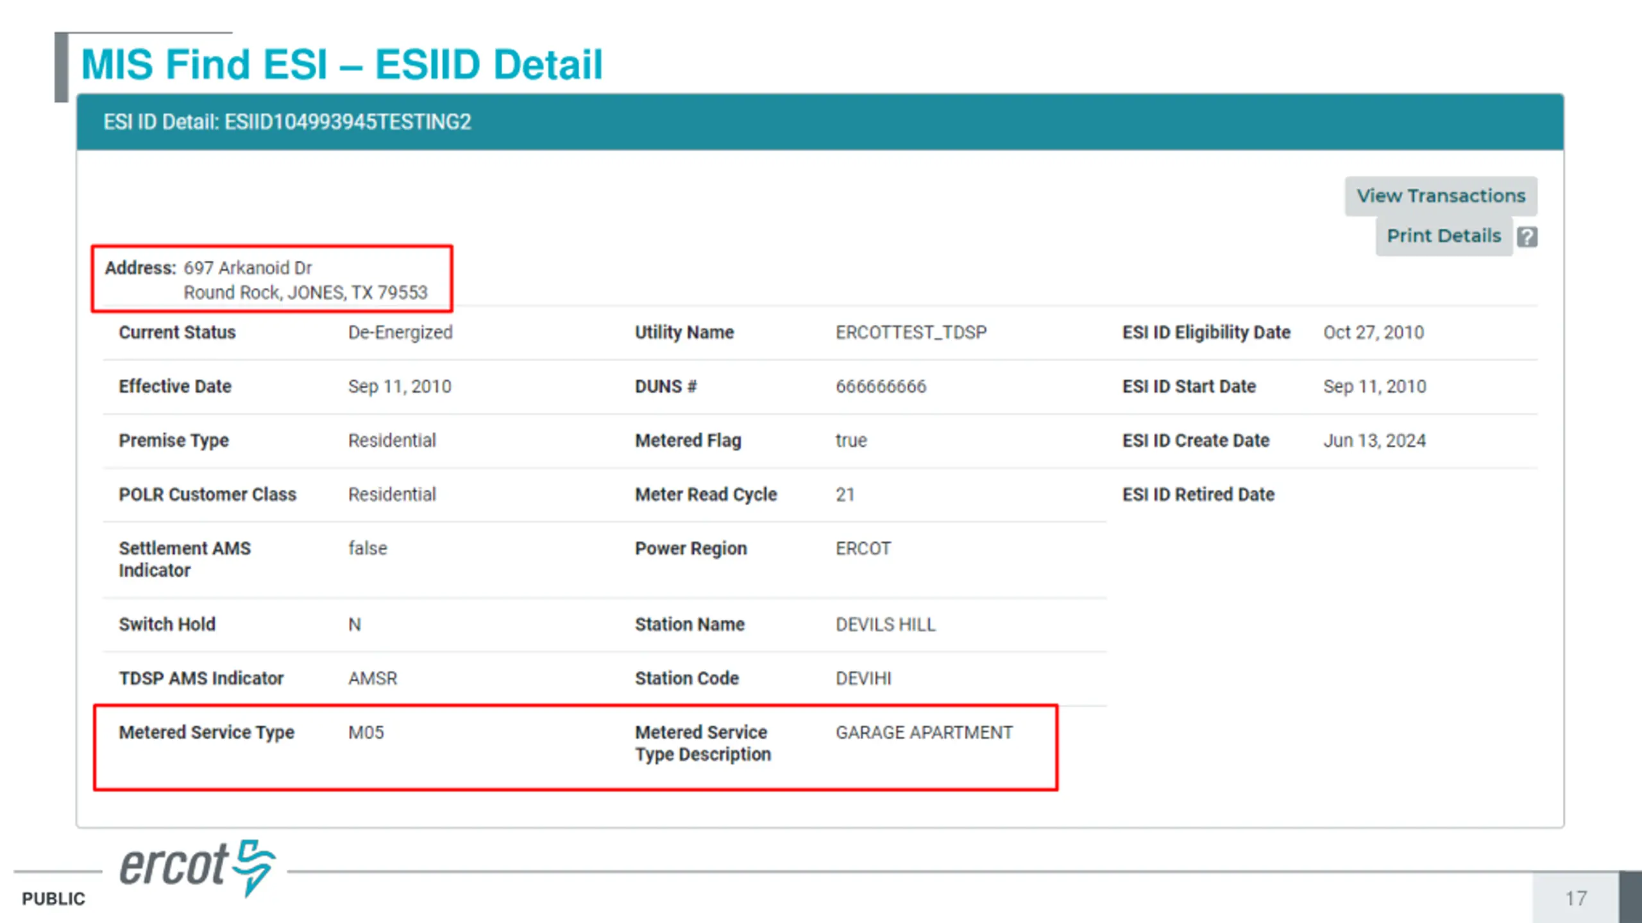The width and height of the screenshot is (1642, 923).
Task: Click the View Transactions button
Action: pyautogui.click(x=1441, y=196)
